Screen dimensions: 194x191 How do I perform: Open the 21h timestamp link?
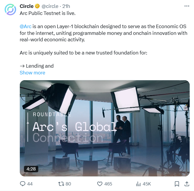[66, 6]
